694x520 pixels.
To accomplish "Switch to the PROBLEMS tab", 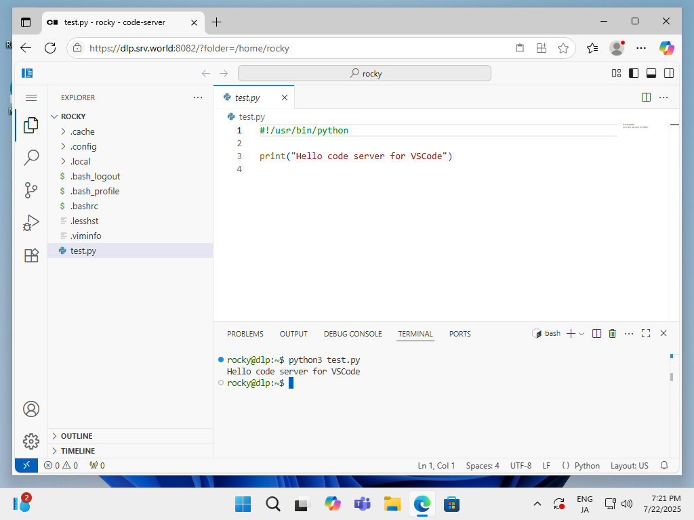I will pyautogui.click(x=245, y=333).
